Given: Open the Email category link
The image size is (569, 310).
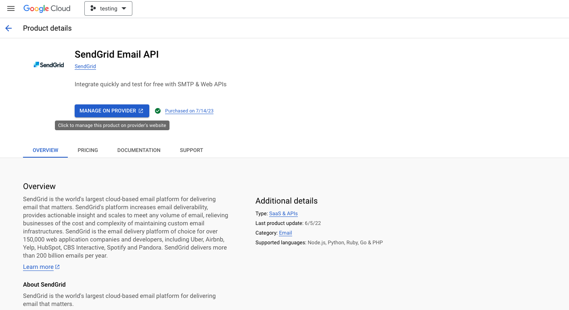Looking at the screenshot, I should (x=285, y=233).
